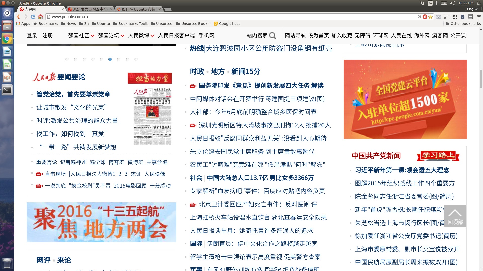Open the 手机网 nav item
The width and height of the screenshot is (483, 271).
pyautogui.click(x=206, y=36)
